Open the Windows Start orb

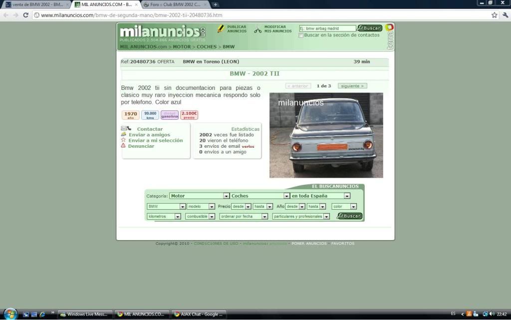(9, 314)
